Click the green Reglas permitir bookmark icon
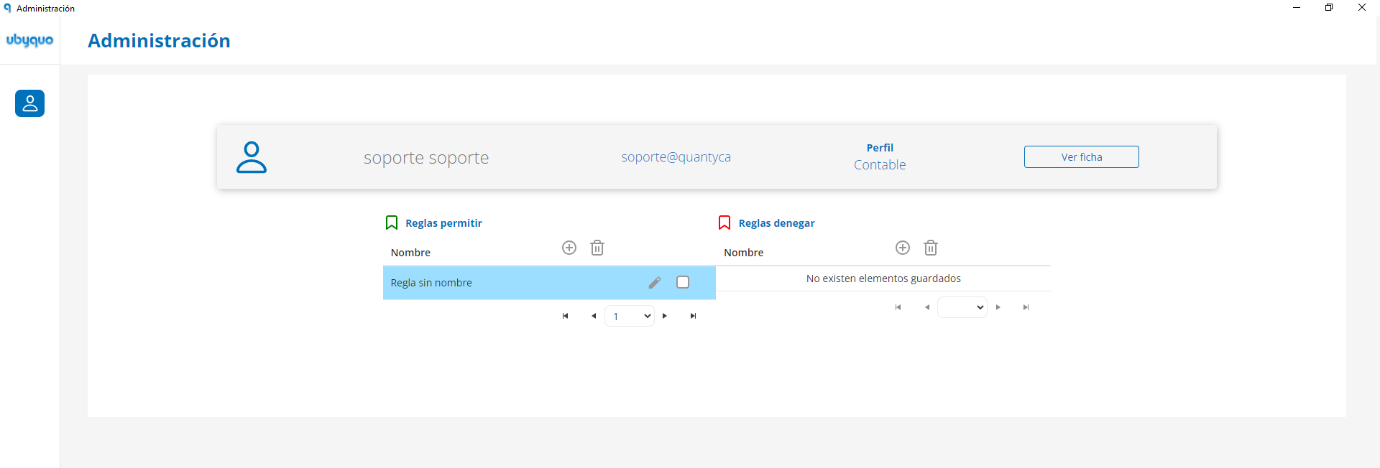 pyautogui.click(x=392, y=223)
